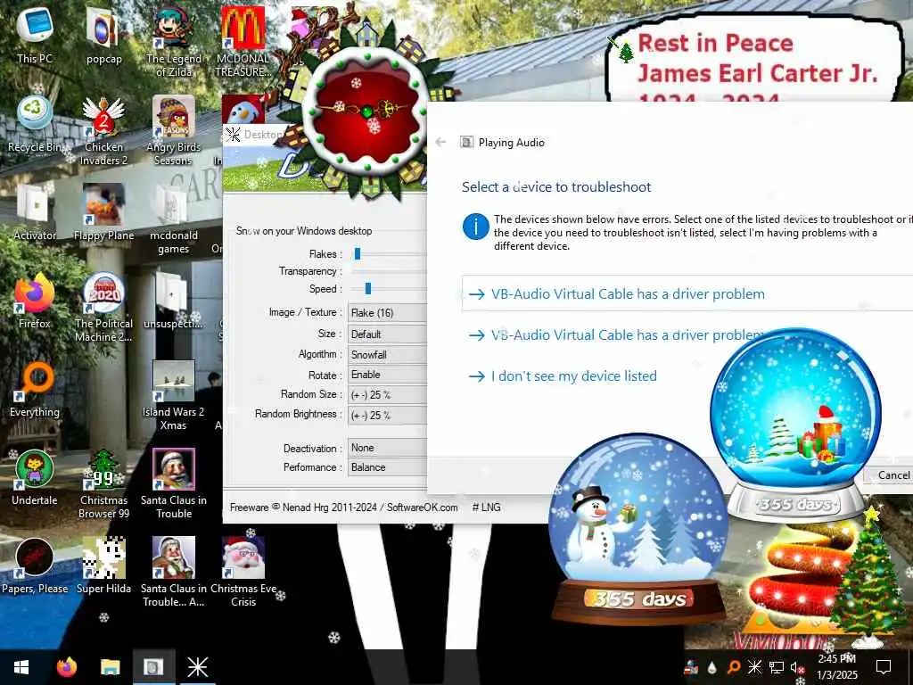Launch Firefox from the desktop

pyautogui.click(x=35, y=301)
